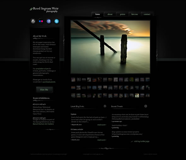Select the red-orange thumbnail in top row
Image resolution: width=186 pixels, height=160 pixels.
tap(95, 80)
